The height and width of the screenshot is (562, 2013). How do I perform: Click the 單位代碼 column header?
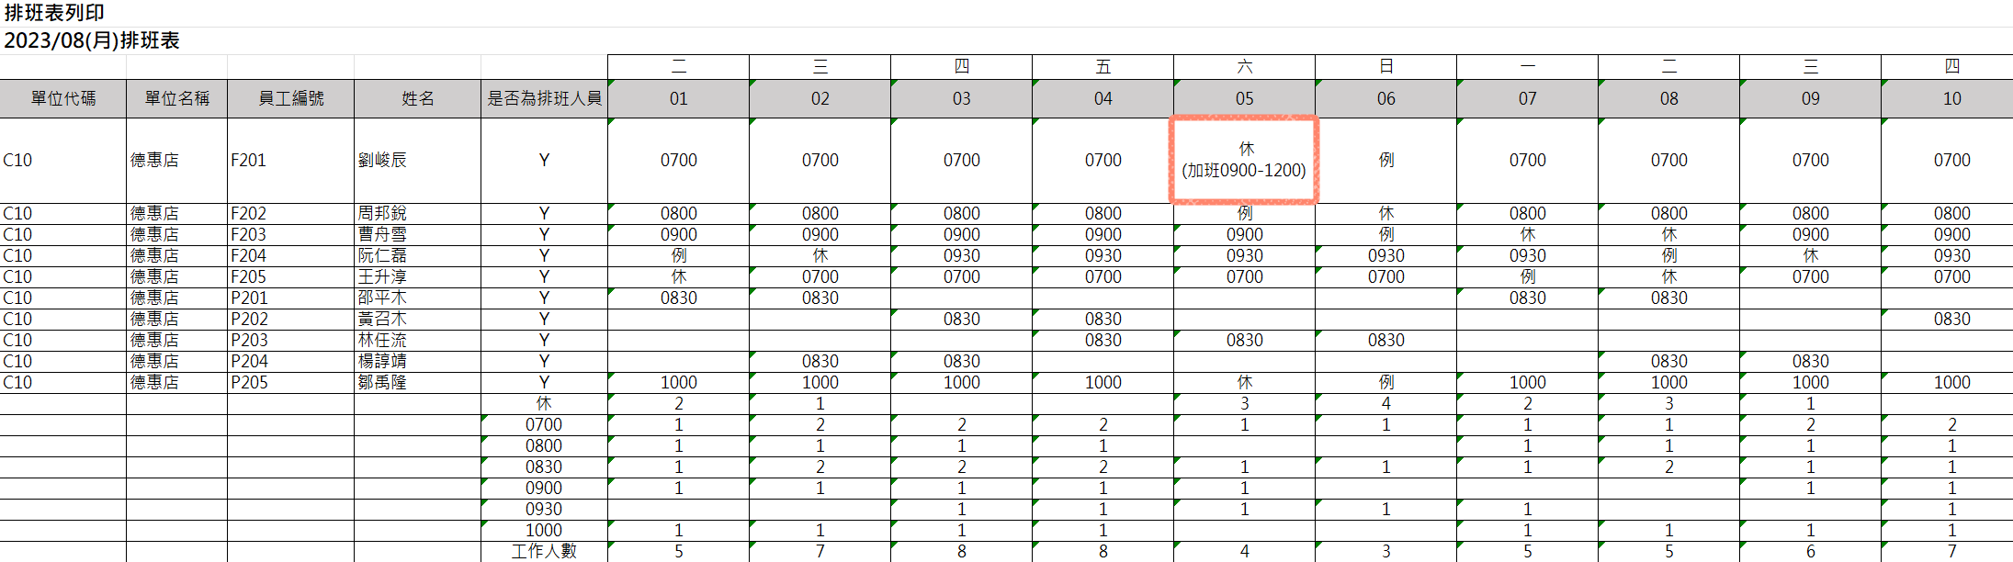62,98
